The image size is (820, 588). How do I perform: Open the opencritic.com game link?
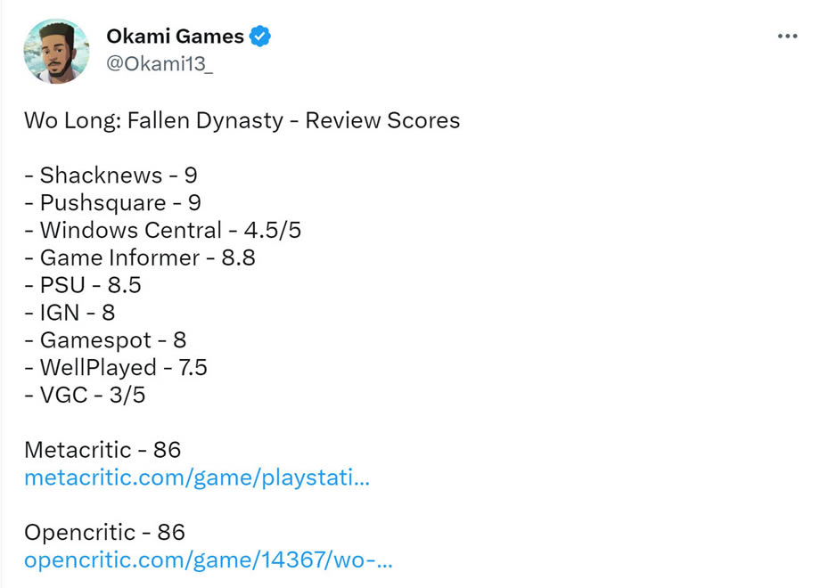209,560
